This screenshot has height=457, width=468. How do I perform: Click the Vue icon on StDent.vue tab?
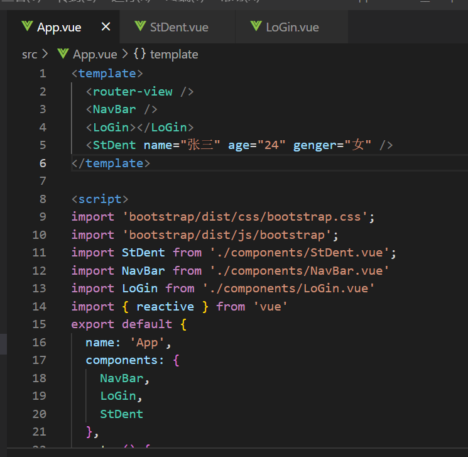click(x=140, y=26)
